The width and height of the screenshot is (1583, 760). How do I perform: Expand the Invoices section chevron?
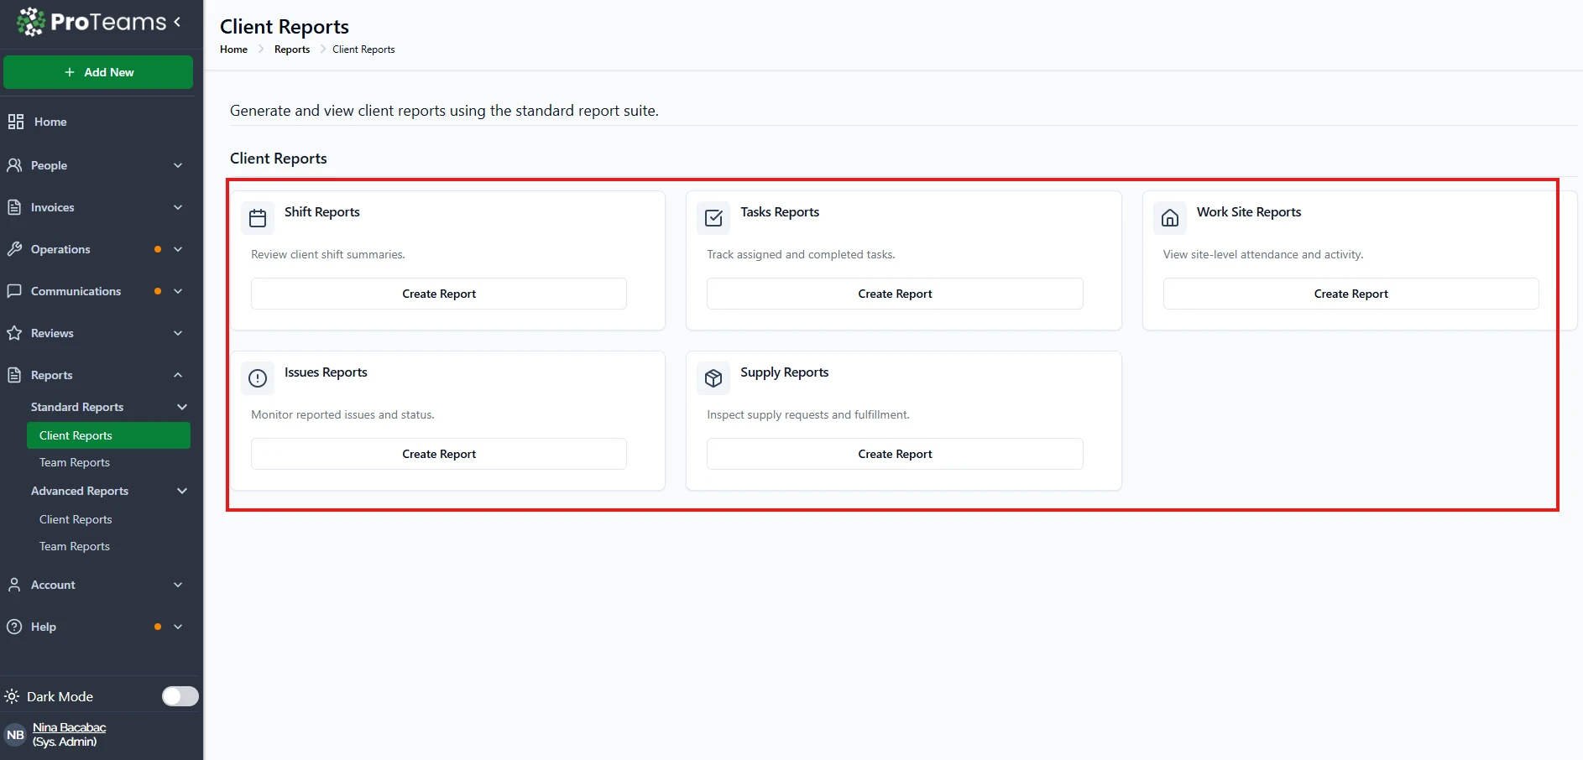coord(178,207)
